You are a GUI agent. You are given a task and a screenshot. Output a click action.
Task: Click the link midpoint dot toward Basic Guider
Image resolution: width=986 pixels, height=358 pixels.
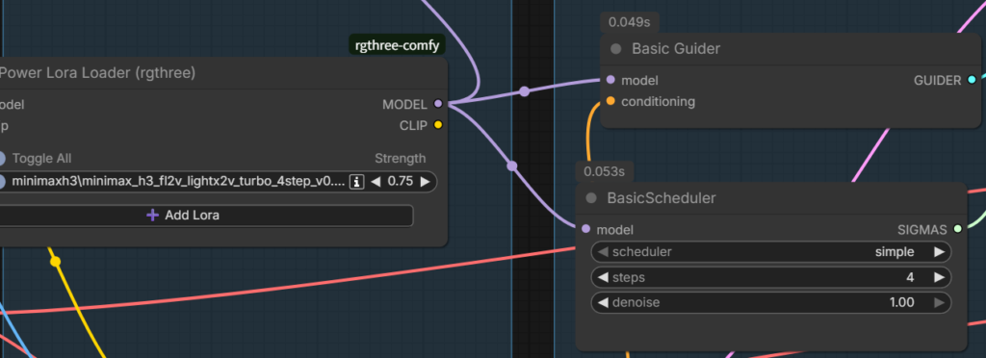525,91
